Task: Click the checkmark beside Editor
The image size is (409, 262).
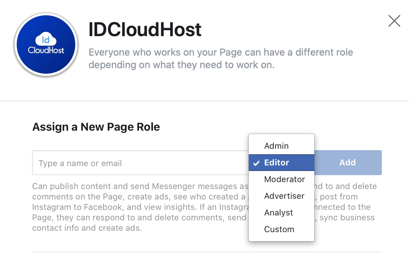Action: point(256,163)
